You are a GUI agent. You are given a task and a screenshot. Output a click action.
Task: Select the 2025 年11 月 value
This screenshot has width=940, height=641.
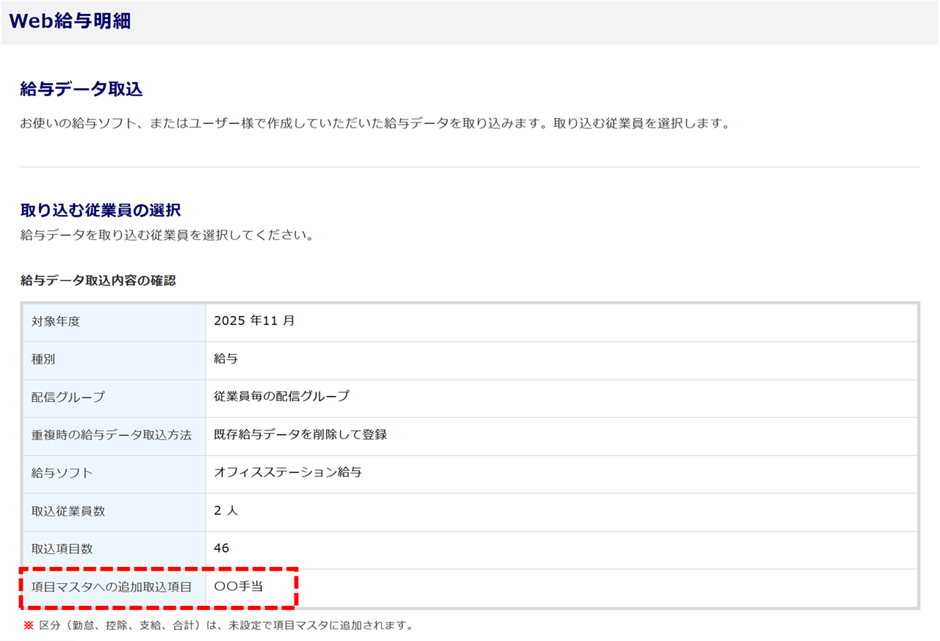coord(254,321)
